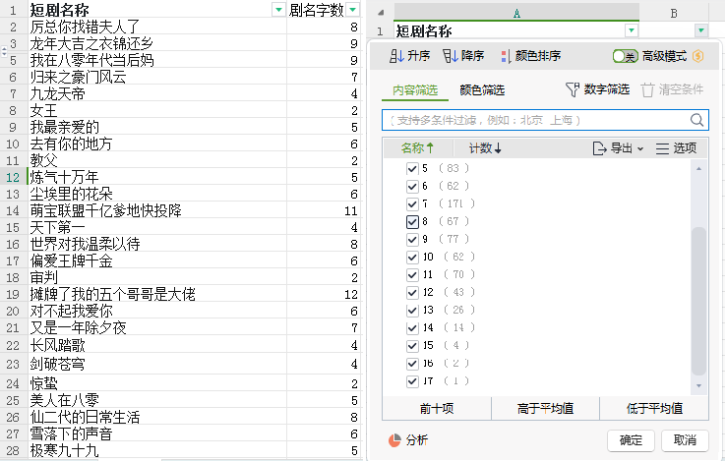
Task: Switch to 内容筛选 tab
Action: [415, 89]
